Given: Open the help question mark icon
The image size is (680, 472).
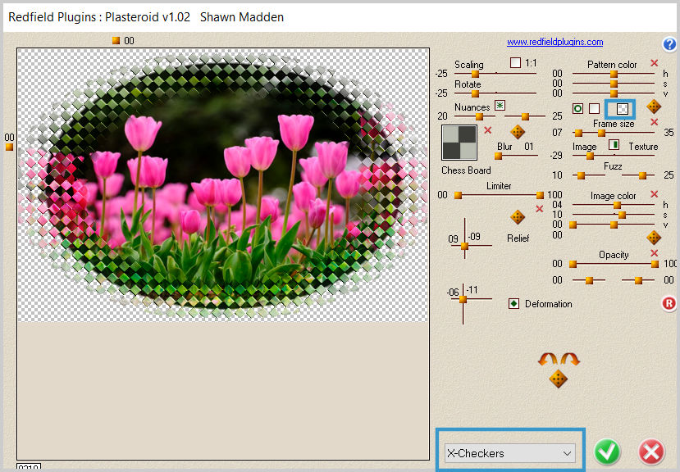Looking at the screenshot, I should tap(669, 43).
